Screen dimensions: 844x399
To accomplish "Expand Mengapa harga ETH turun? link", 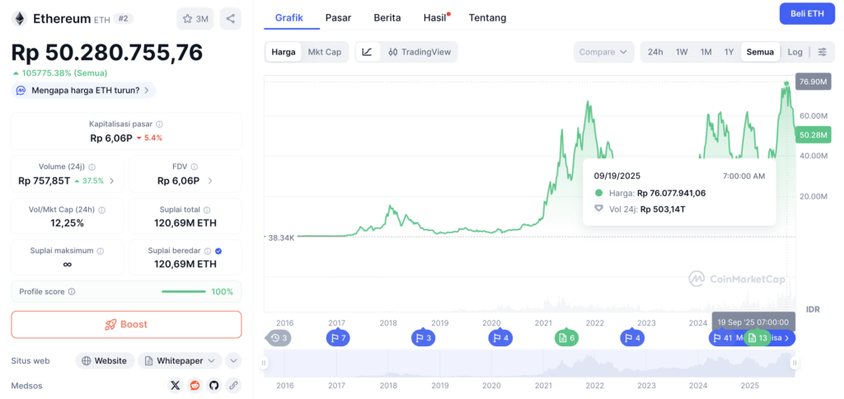I will tap(83, 91).
